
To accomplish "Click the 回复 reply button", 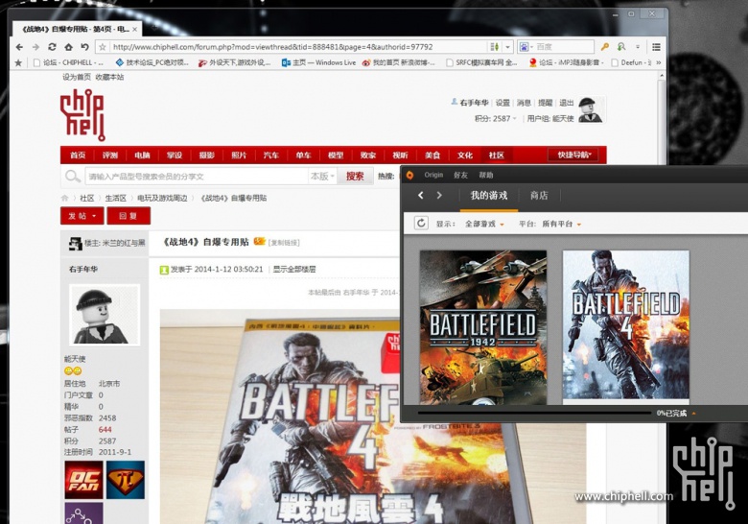I will (129, 216).
